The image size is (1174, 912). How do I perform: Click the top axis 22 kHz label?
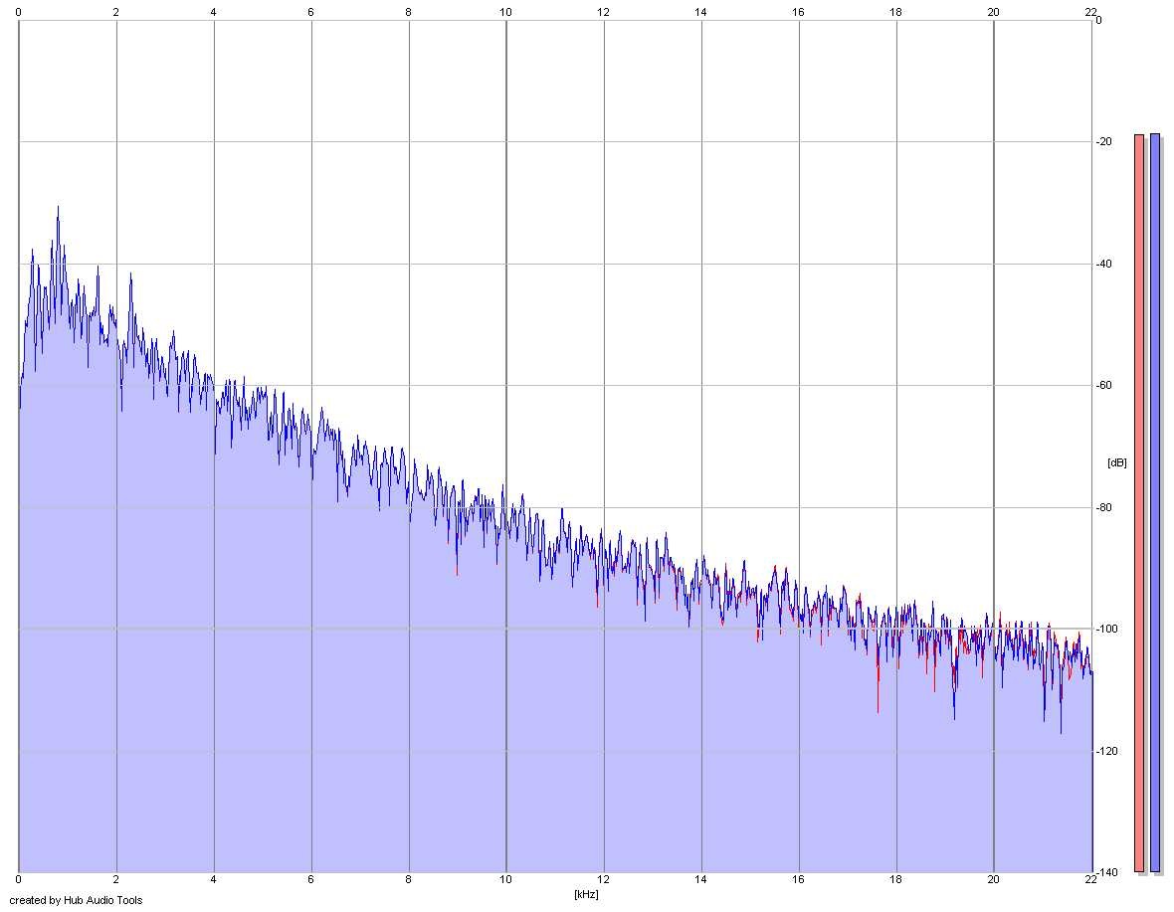pyautogui.click(x=1090, y=12)
